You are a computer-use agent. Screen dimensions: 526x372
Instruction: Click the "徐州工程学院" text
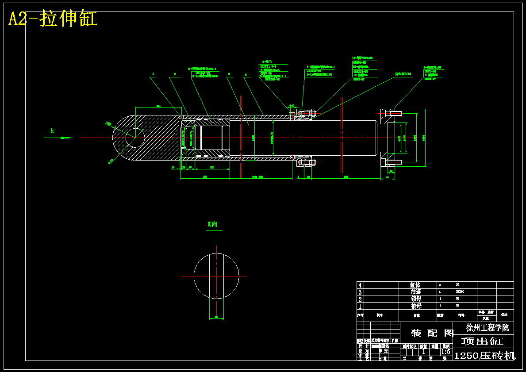pyautogui.click(x=488, y=328)
